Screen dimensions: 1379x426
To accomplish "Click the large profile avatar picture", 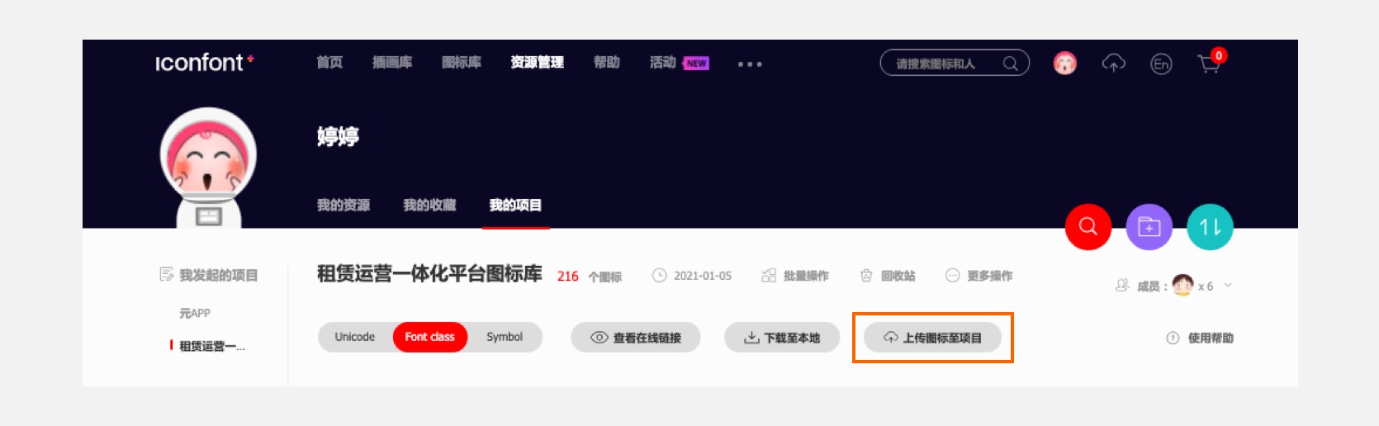I will (x=208, y=168).
